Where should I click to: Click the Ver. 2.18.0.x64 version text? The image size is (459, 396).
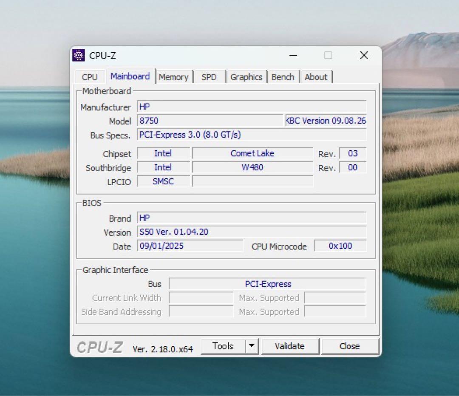click(163, 349)
